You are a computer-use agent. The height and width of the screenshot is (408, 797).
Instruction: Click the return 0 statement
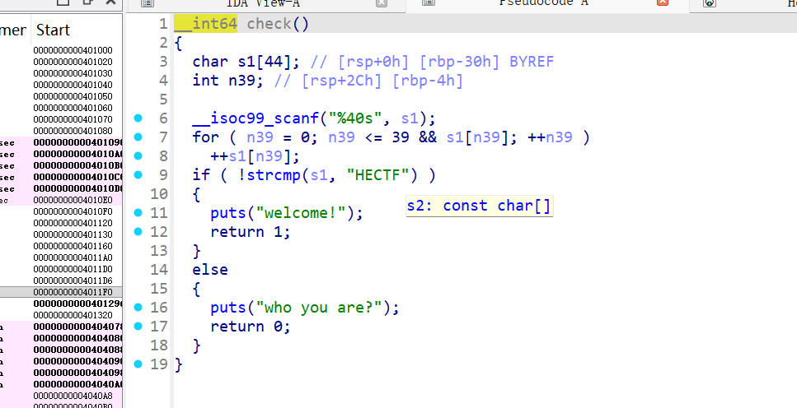[251, 327]
